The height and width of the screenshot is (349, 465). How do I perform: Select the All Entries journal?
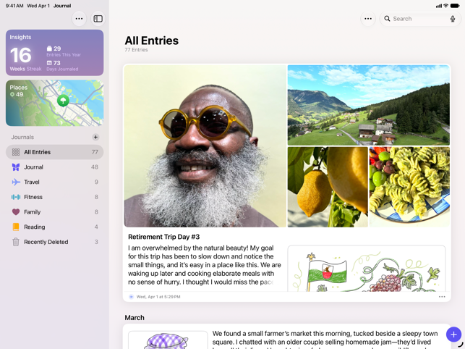54,152
